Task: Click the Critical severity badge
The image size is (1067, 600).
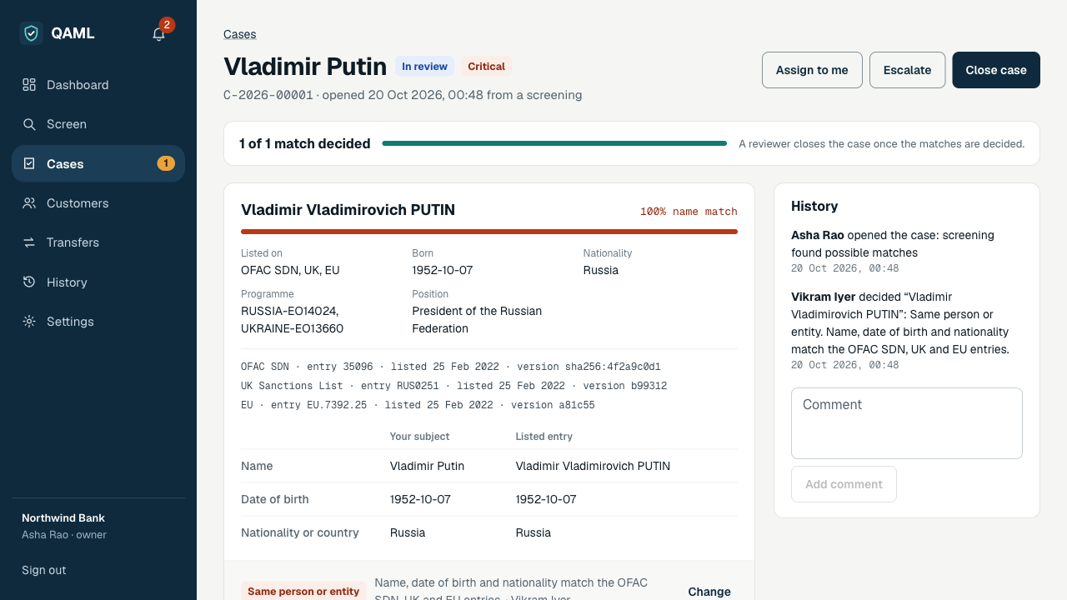Action: pos(486,67)
